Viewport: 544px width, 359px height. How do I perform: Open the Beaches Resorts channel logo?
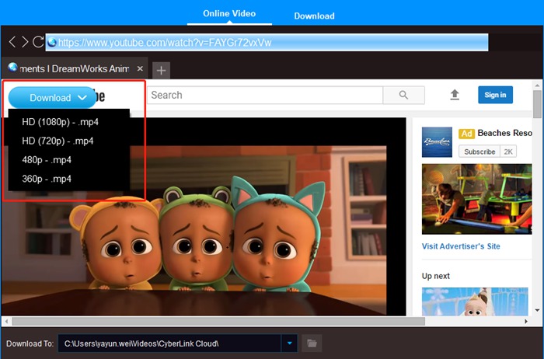(x=437, y=142)
